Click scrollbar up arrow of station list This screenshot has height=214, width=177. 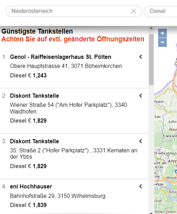[151, 28]
